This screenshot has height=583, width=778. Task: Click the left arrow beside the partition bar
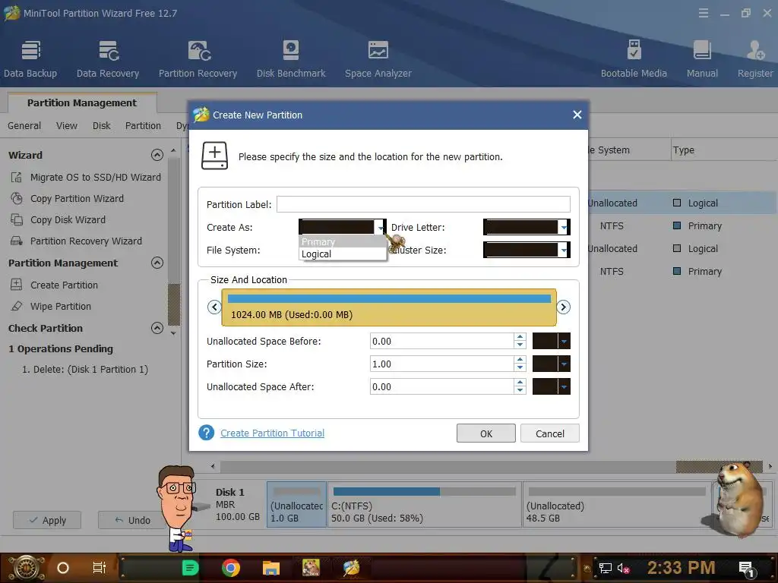coord(214,307)
